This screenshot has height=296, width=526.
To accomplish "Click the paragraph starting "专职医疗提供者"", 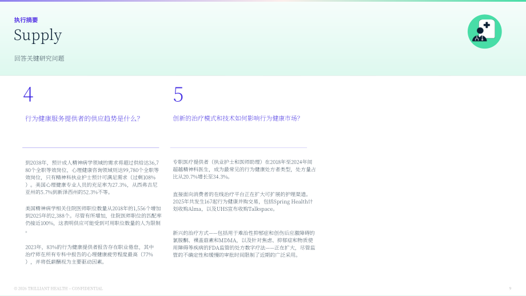I will tap(244, 169).
